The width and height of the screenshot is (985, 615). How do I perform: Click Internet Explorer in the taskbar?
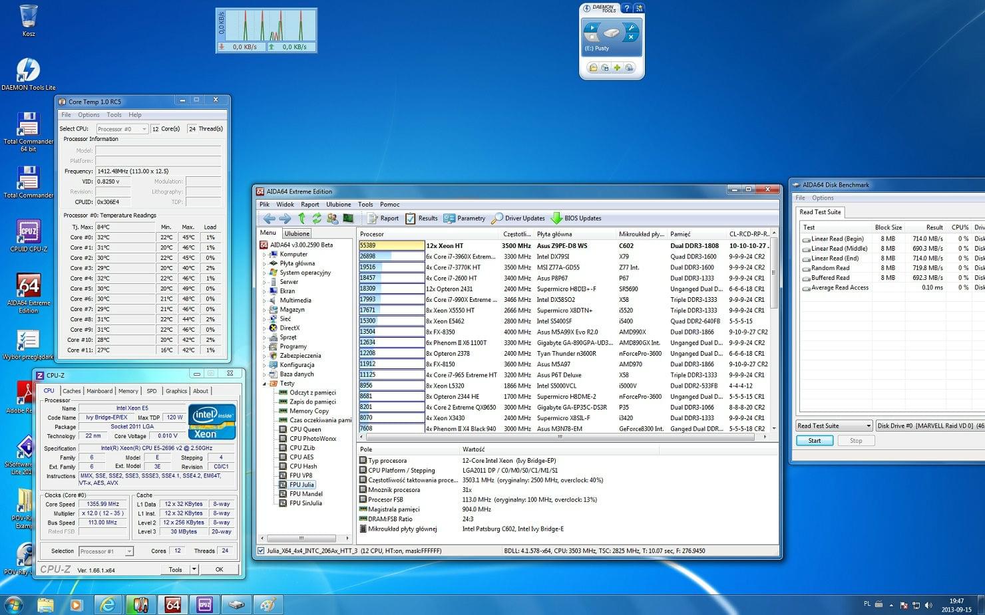(x=107, y=604)
